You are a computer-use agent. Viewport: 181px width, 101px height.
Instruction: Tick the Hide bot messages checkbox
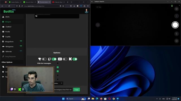coord(58,63)
